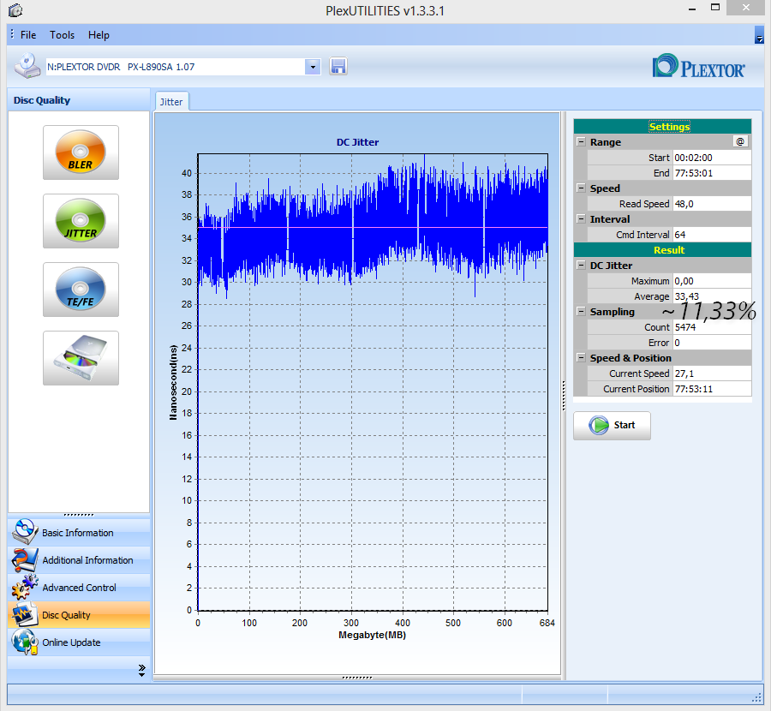The height and width of the screenshot is (711, 771).
Task: Minimize the PlexUTILITIES window
Action: [692, 9]
